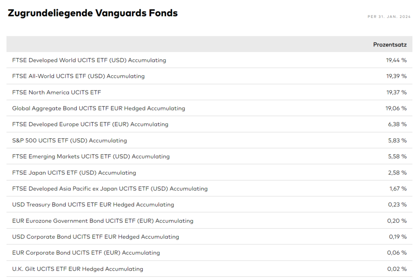Select U.K. Gilt UCITS ETF row
Screen dimensions: 415x278
click(x=78, y=269)
